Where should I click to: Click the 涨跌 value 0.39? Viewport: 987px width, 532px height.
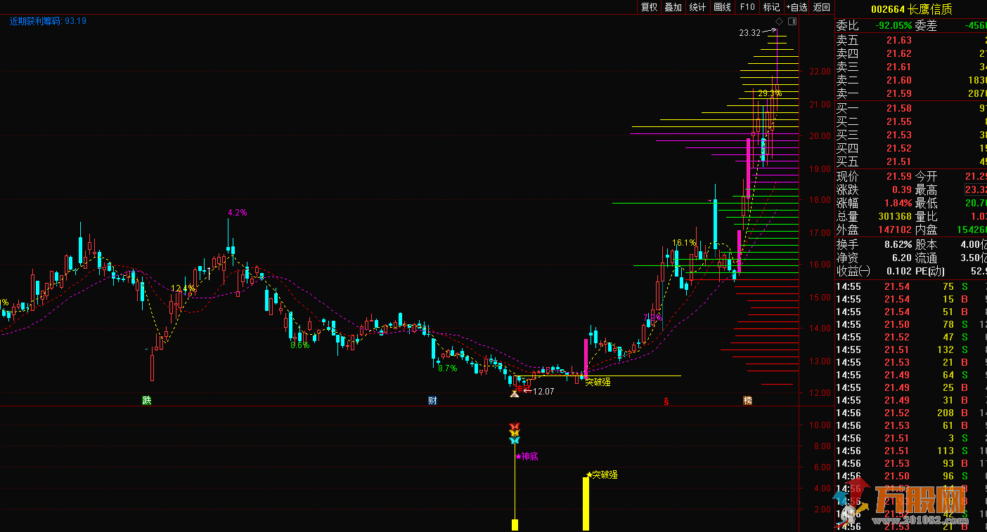(x=902, y=189)
